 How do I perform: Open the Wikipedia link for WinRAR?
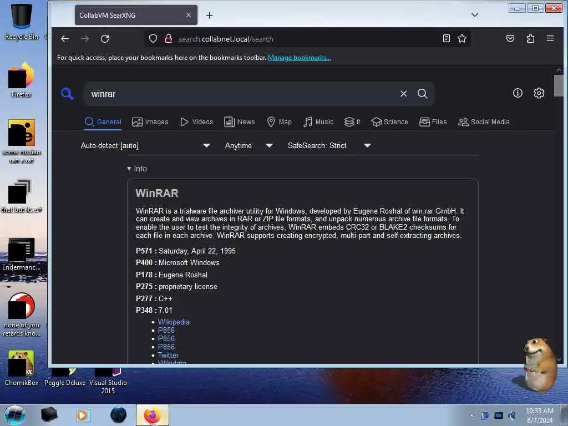coord(174,322)
